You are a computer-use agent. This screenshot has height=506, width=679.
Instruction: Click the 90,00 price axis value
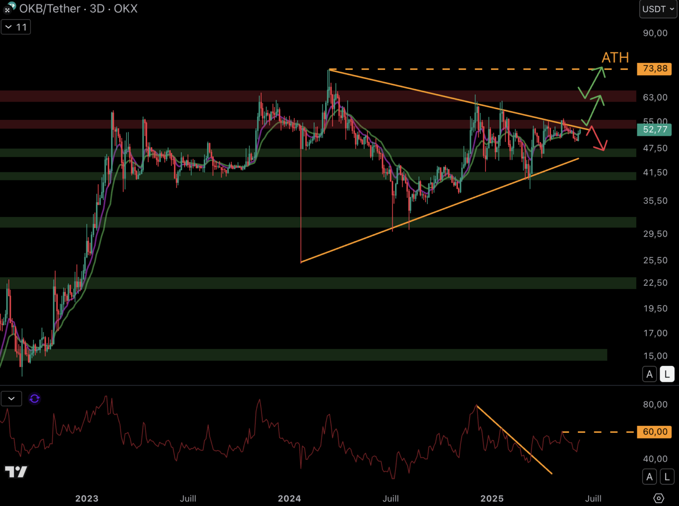[655, 33]
